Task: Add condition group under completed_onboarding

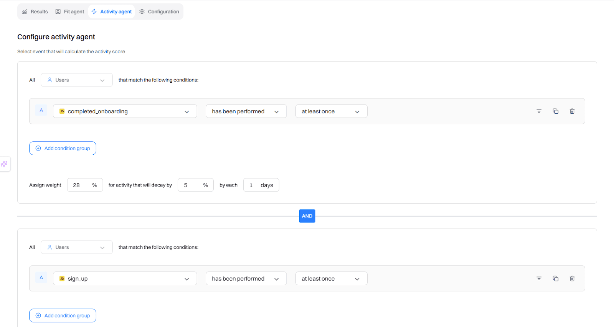Action: [x=63, y=148]
